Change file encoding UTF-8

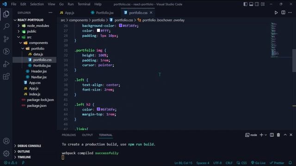tap(217, 163)
